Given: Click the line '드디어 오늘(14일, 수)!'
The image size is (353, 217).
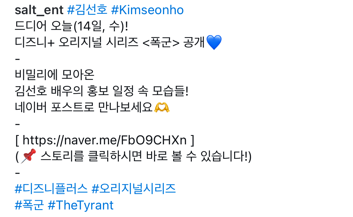Looking at the screenshot, I should point(72,26).
